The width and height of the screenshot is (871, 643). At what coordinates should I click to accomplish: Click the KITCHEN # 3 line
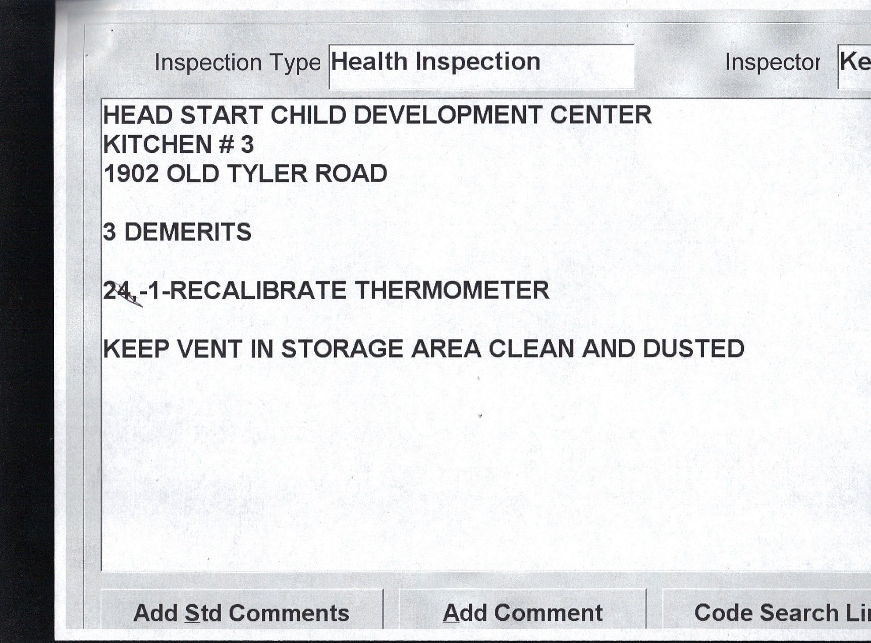pos(179,145)
